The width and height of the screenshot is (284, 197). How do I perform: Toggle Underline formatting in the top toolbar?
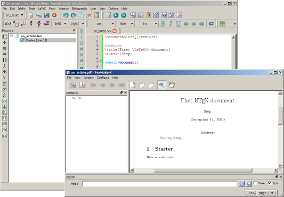tap(178, 24)
